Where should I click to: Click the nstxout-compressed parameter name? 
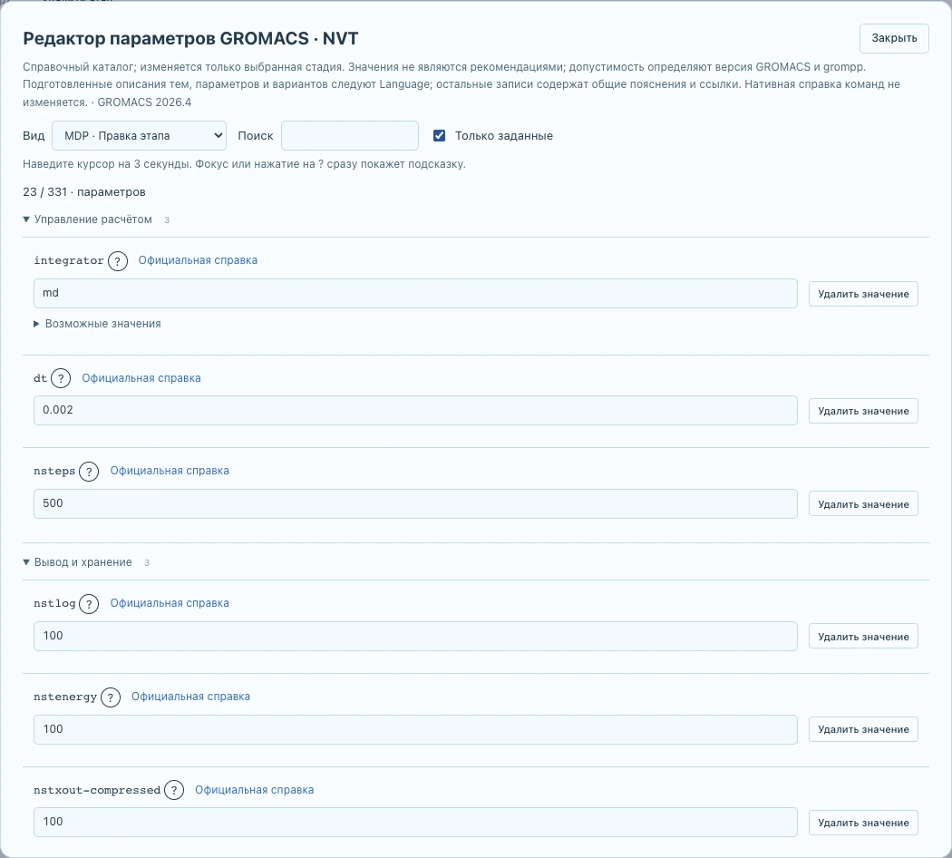click(x=97, y=790)
